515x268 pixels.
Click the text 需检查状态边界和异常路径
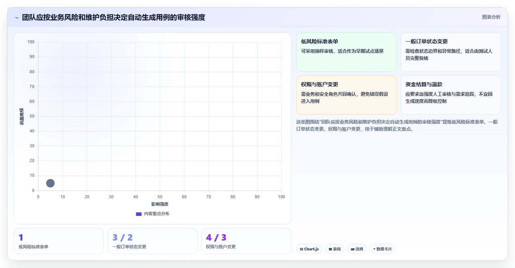point(433,51)
